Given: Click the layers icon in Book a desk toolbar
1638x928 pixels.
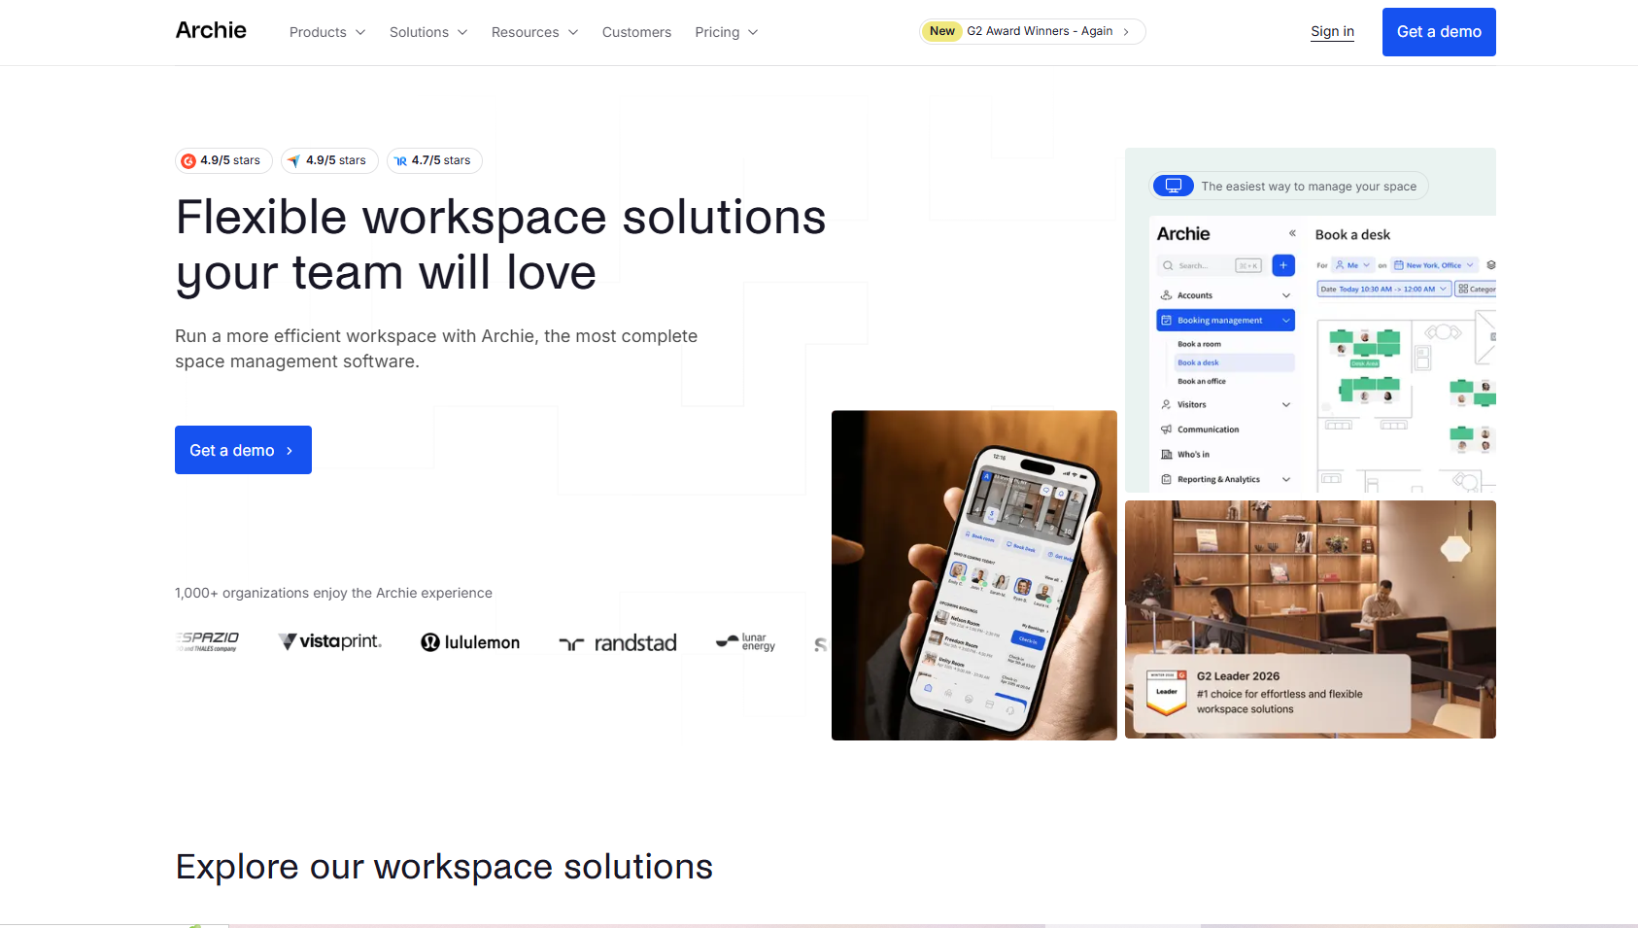Looking at the screenshot, I should (1490, 265).
